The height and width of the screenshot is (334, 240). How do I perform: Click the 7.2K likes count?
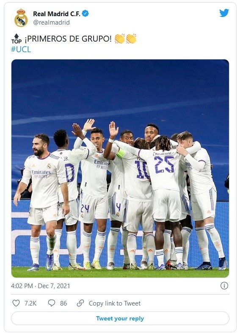click(30, 303)
